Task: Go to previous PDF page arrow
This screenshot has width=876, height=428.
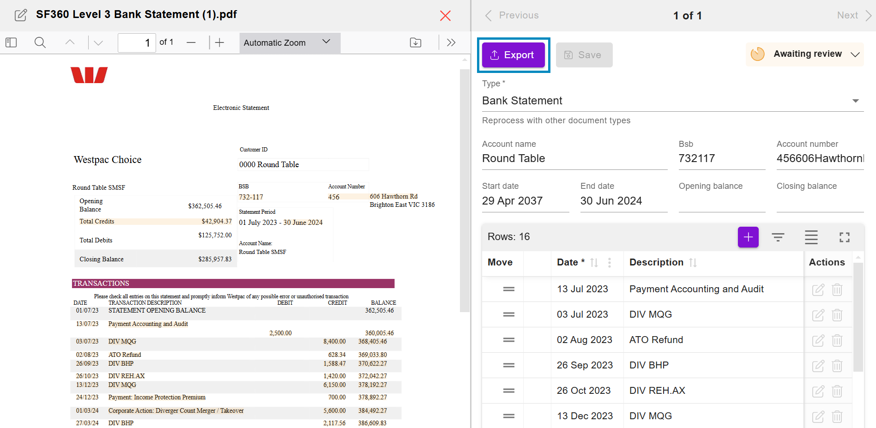Action: coord(70,42)
